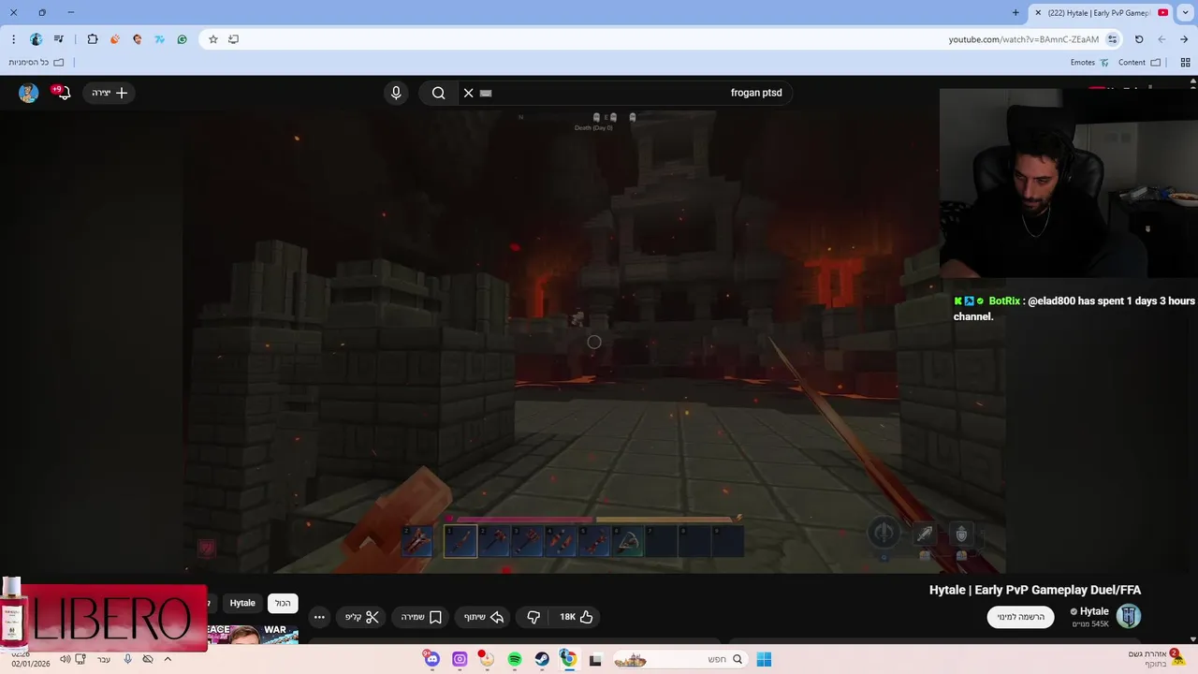1198x674 pixels.
Task: Open the purple Instagram-like taskbar app
Action: coord(460,659)
